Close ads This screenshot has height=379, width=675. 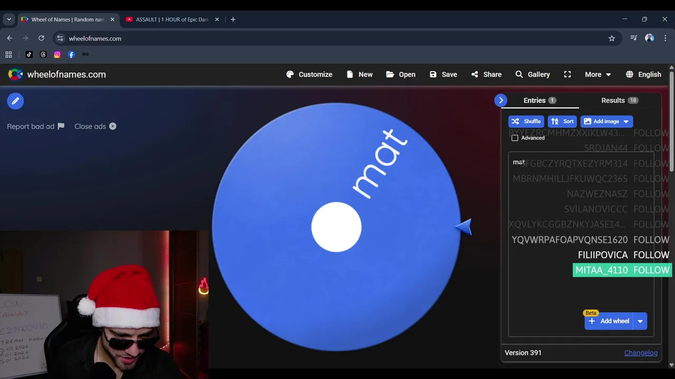pos(95,126)
